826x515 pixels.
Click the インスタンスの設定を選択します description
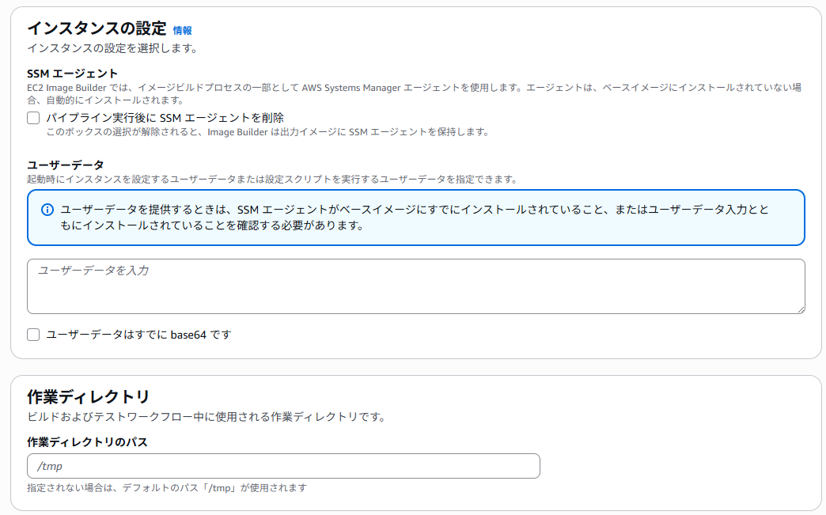112,48
